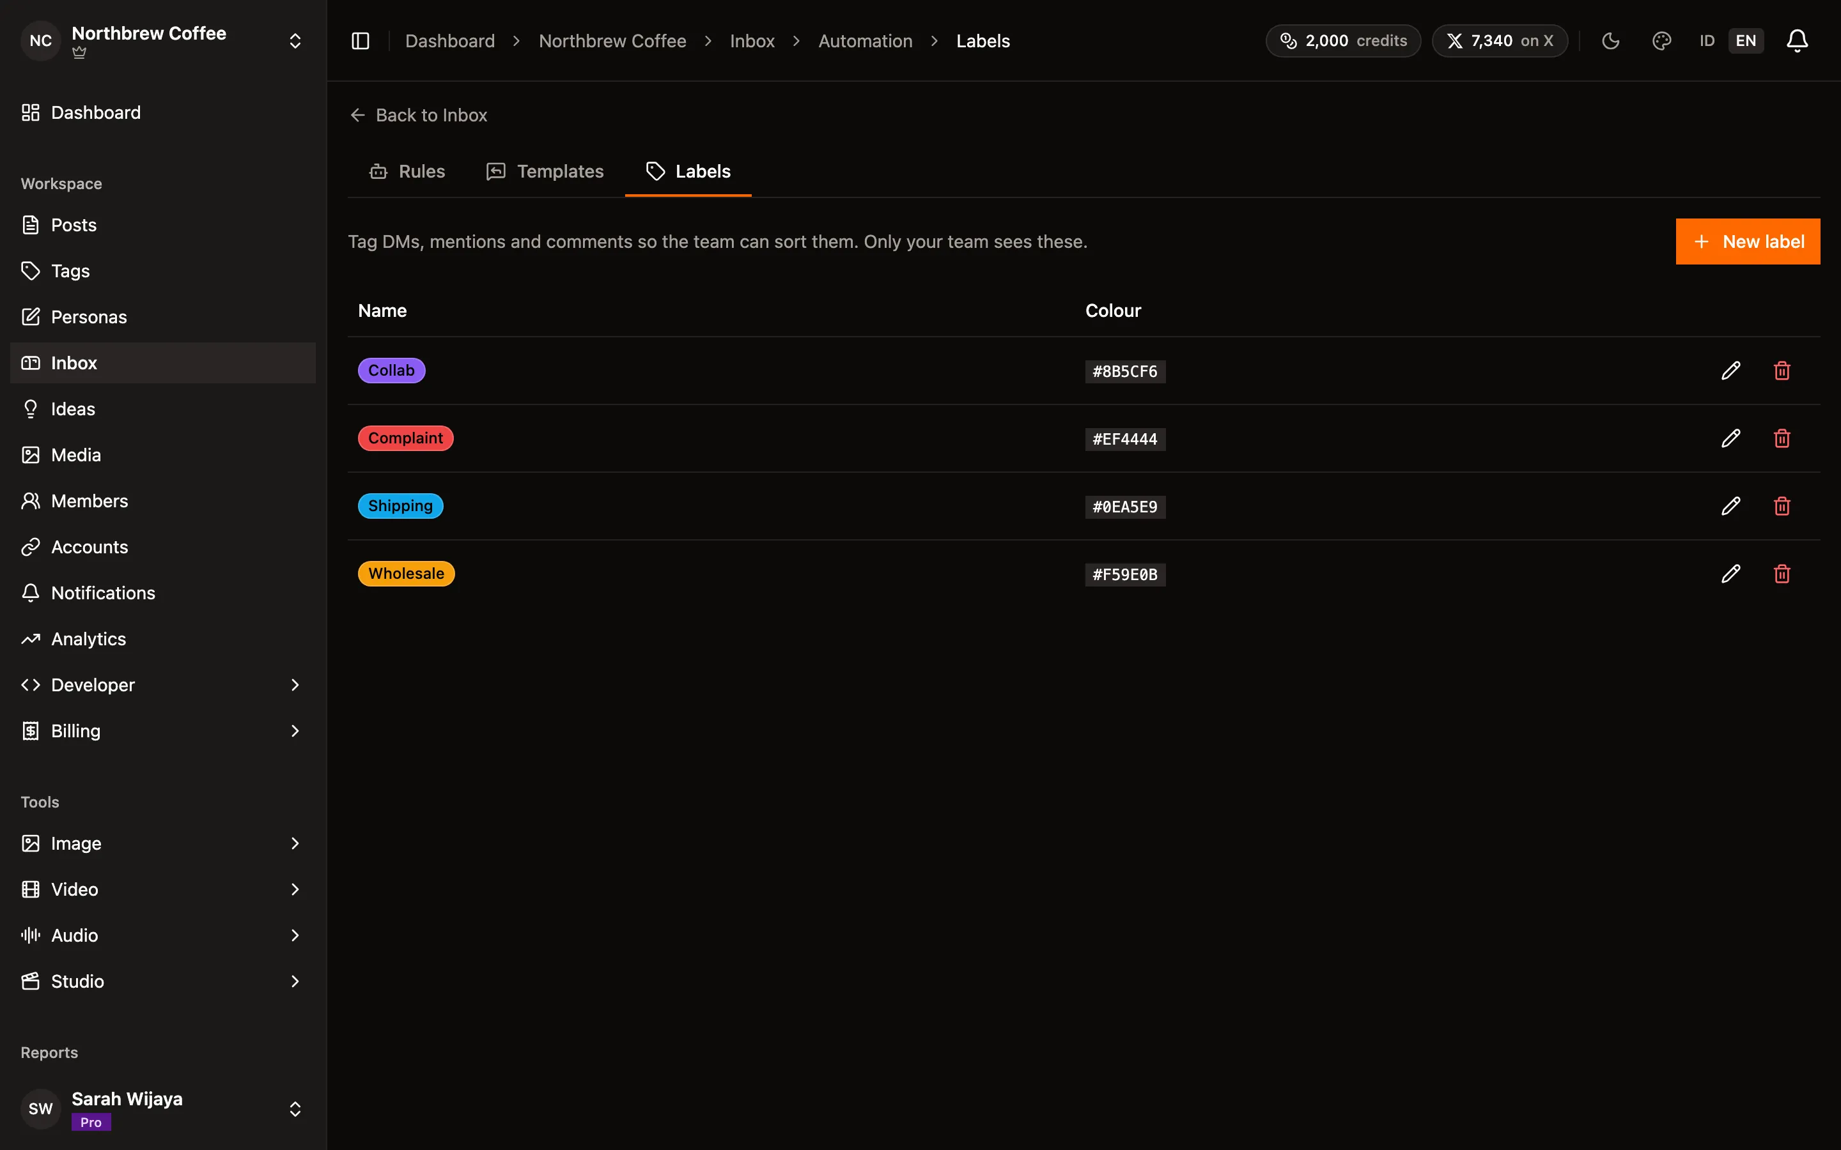Image resolution: width=1841 pixels, height=1150 pixels.
Task: Click the orange Wholesale label chip
Action: coord(407,574)
